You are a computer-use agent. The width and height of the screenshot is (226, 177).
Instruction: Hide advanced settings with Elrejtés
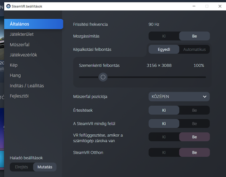[x=22, y=167]
